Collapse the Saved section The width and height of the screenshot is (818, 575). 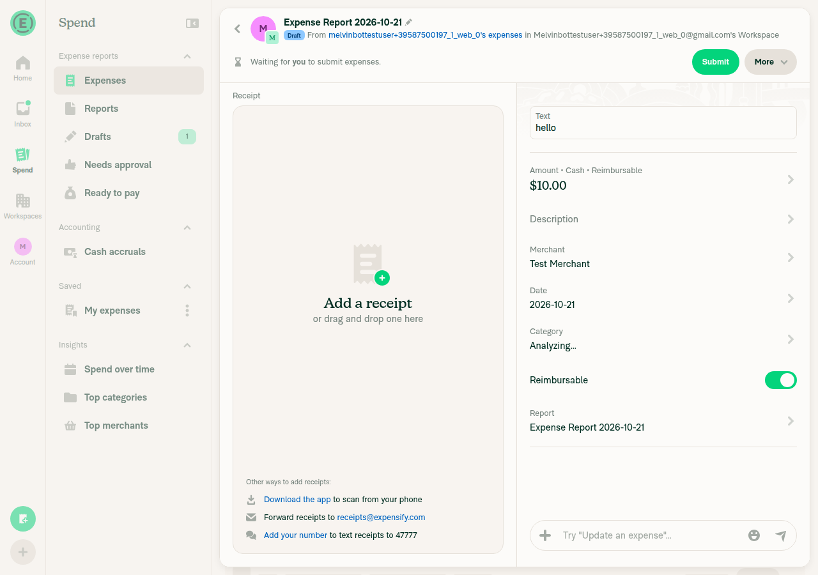point(187,286)
